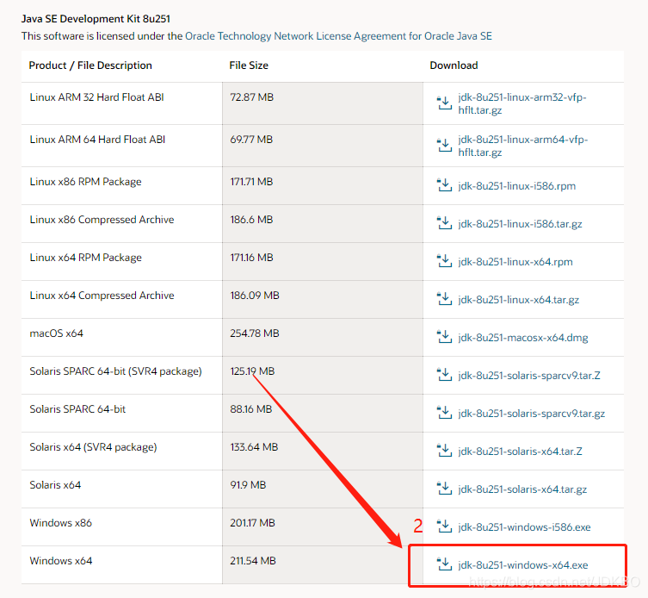
Task: Click download icon for linux-arm64-vfp-hflt.tar.gz
Action: (x=445, y=145)
